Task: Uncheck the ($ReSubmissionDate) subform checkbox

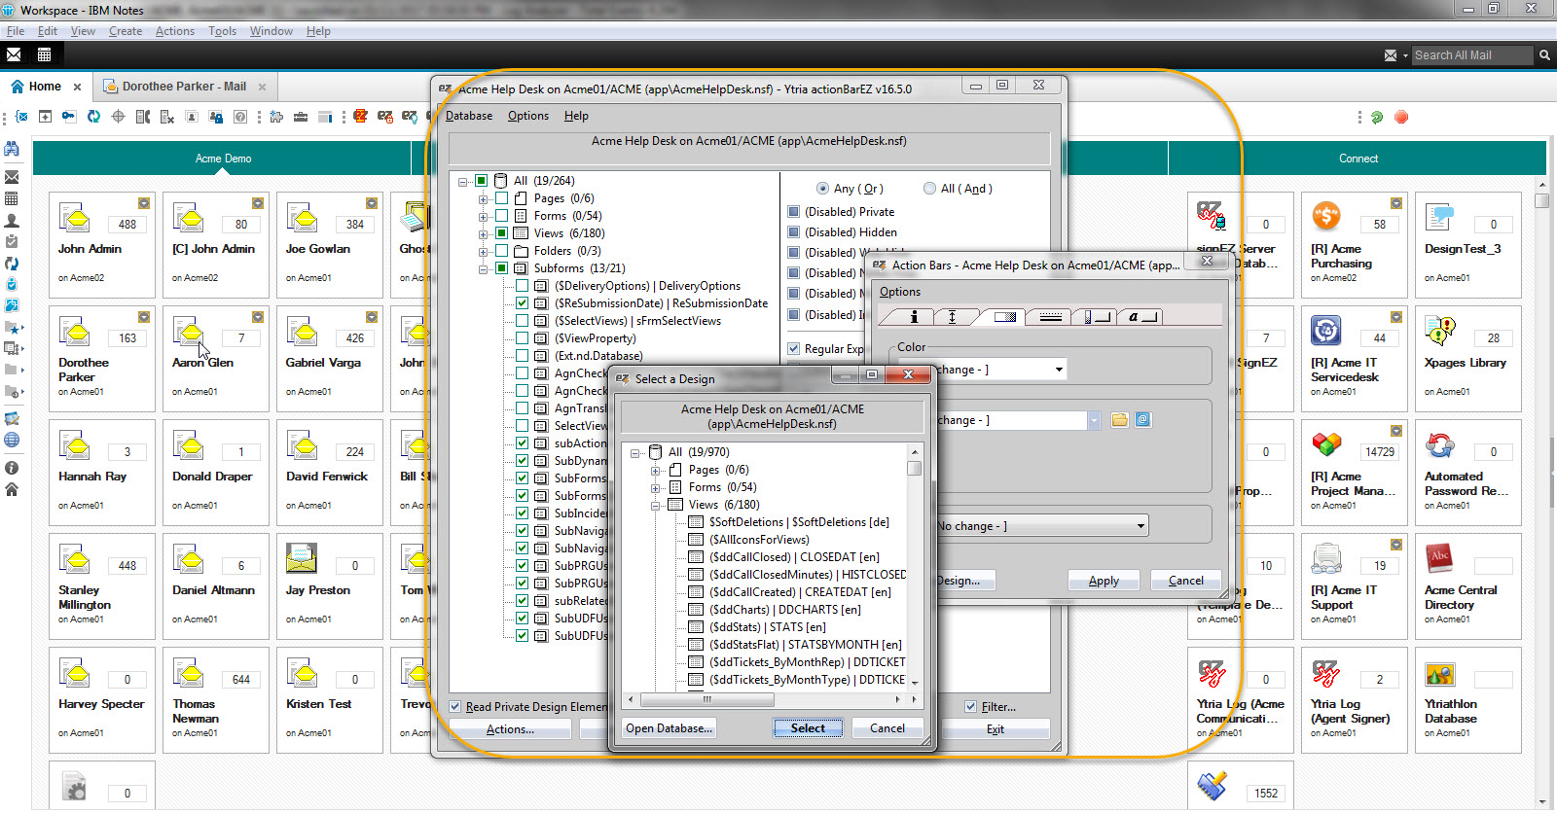Action: pyautogui.click(x=523, y=303)
